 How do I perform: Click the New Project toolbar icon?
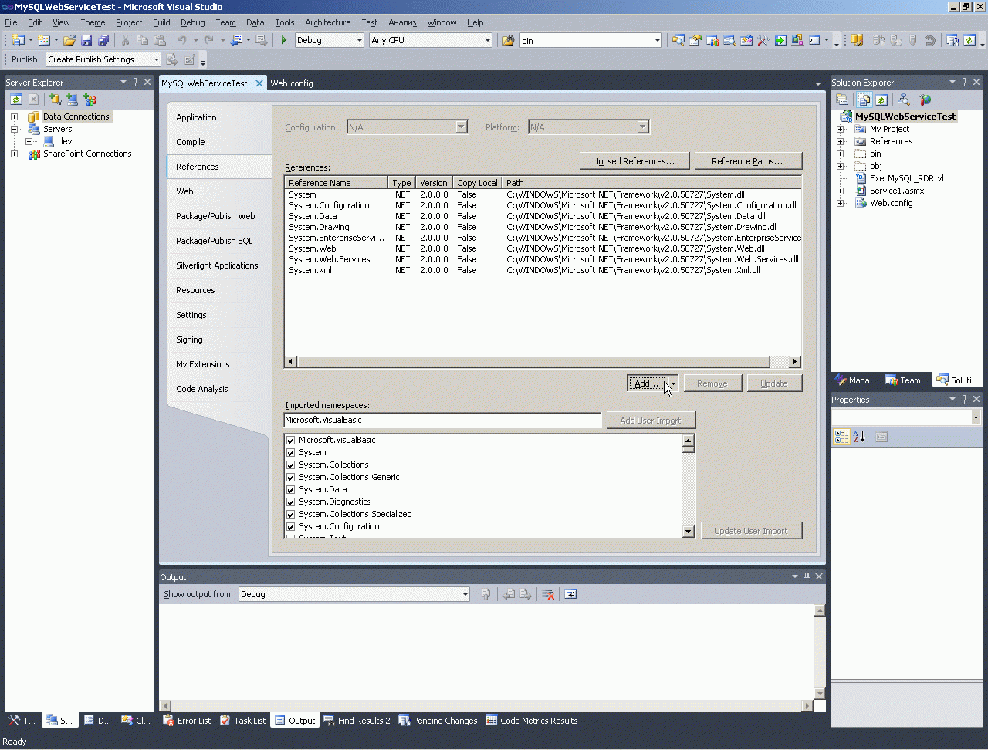(19, 40)
